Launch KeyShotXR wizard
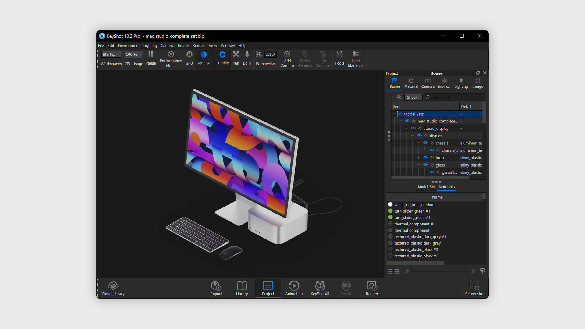This screenshot has height=329, width=585. tap(320, 288)
